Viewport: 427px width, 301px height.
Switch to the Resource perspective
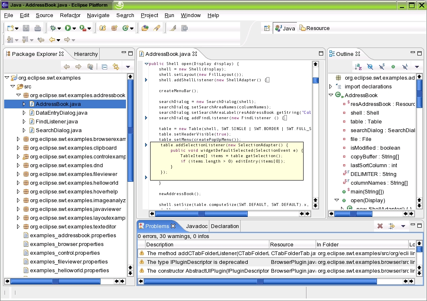314,28
